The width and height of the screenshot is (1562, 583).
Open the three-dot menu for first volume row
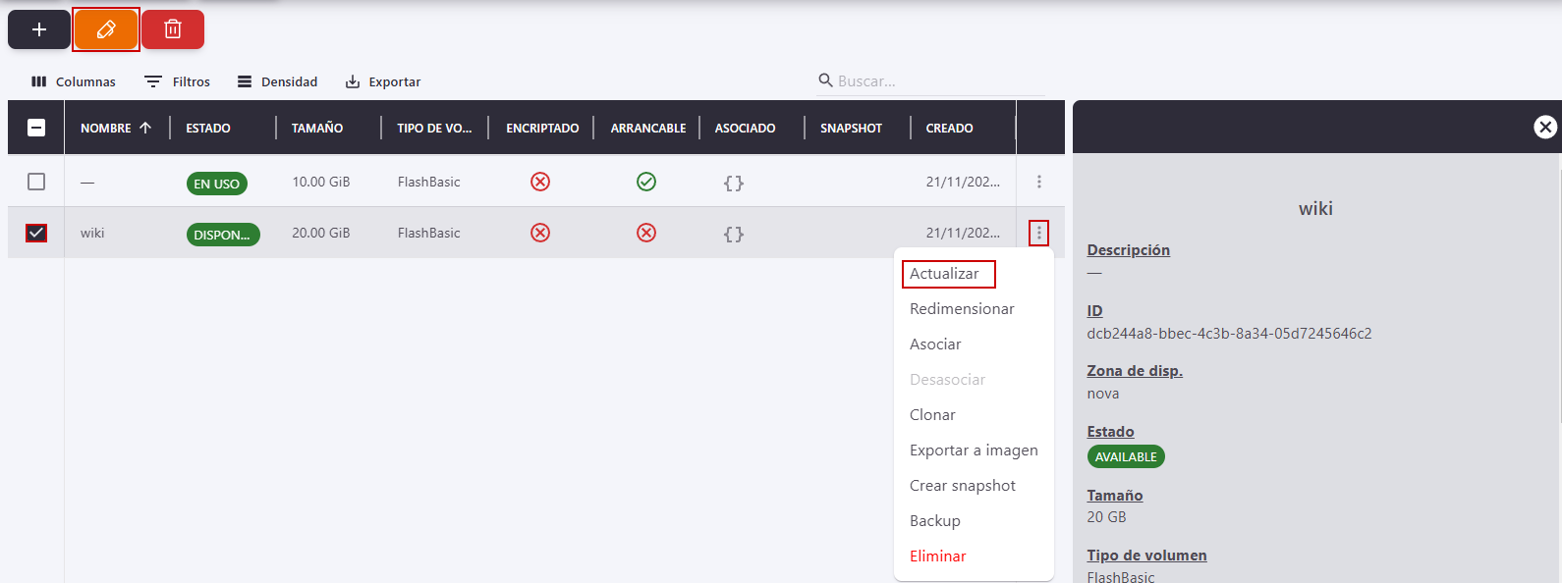1038,182
